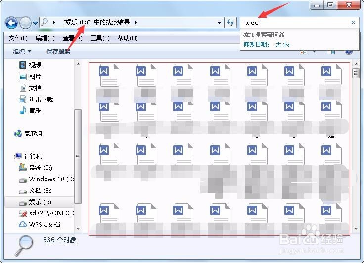Add the 修改日期 search filter
Screen dimensions: 364x263
pyautogui.click(x=256, y=44)
